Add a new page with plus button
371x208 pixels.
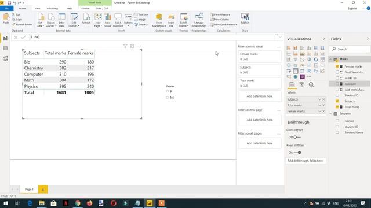click(x=43, y=190)
